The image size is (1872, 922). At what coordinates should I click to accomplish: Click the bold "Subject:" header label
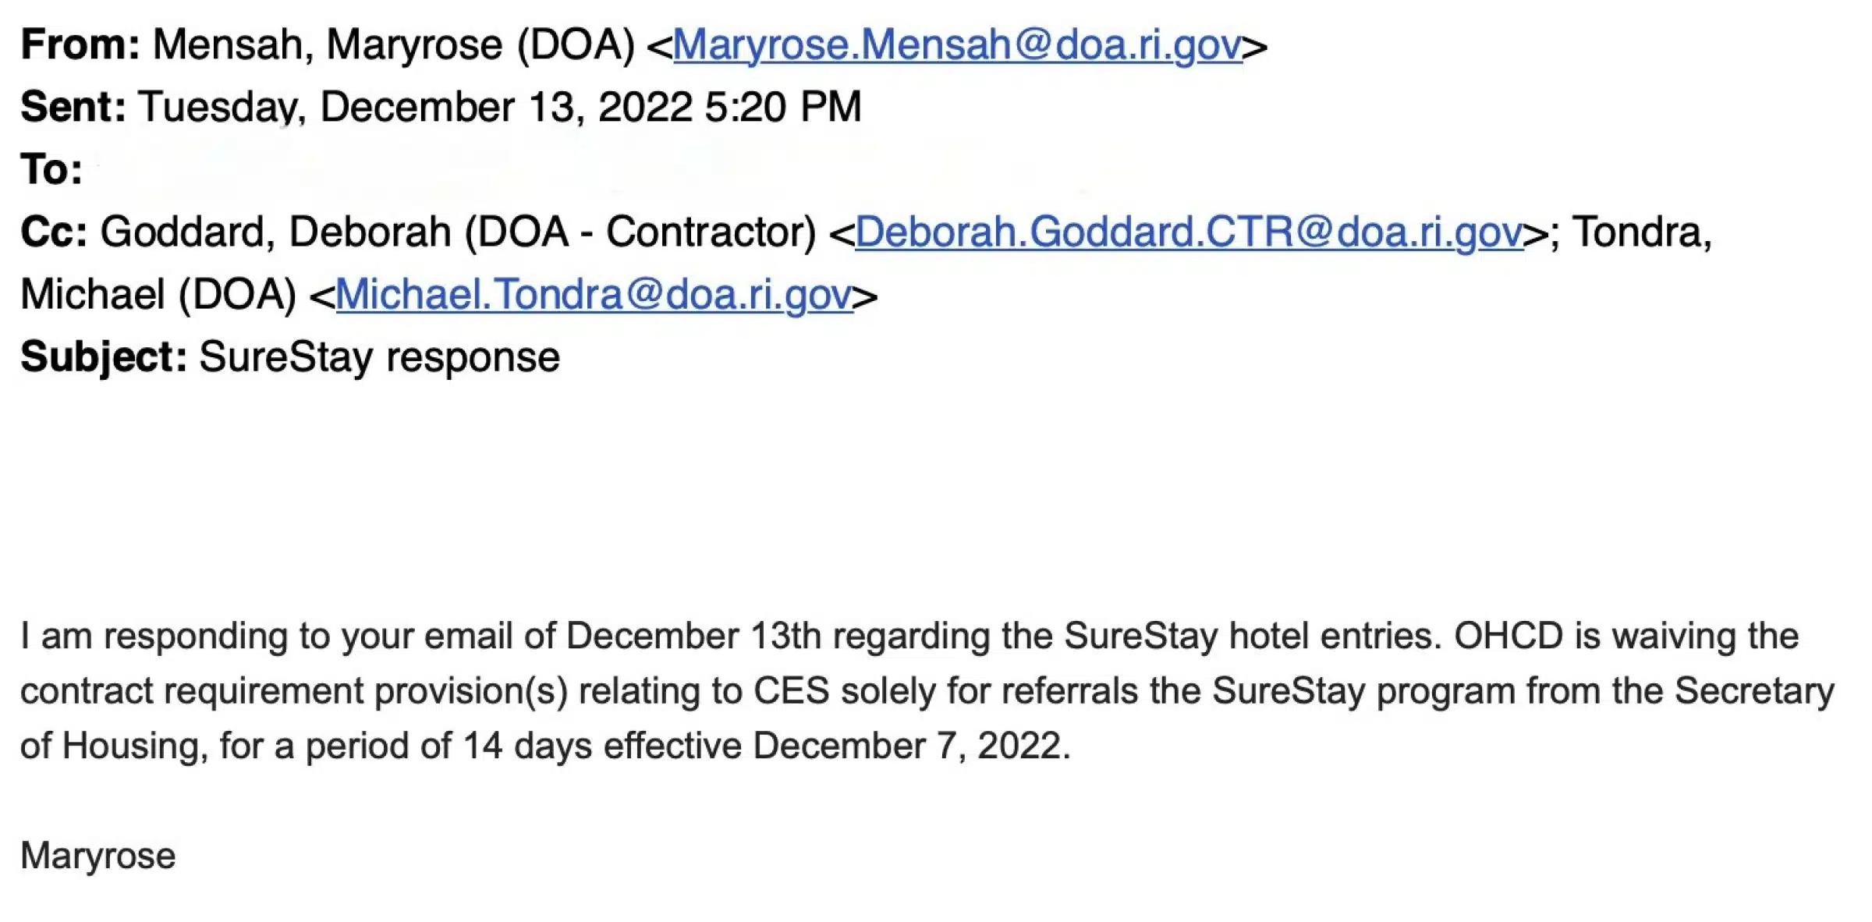[x=104, y=358]
